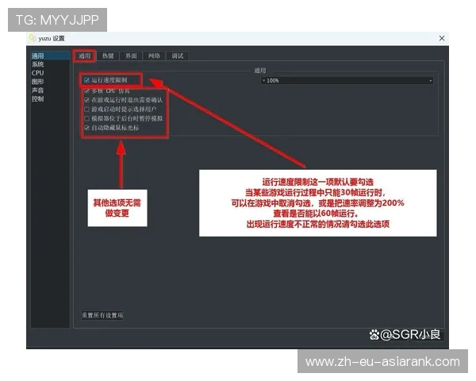Select 控制 category in left sidebar
This screenshot has width=476, height=381.
click(x=50, y=98)
